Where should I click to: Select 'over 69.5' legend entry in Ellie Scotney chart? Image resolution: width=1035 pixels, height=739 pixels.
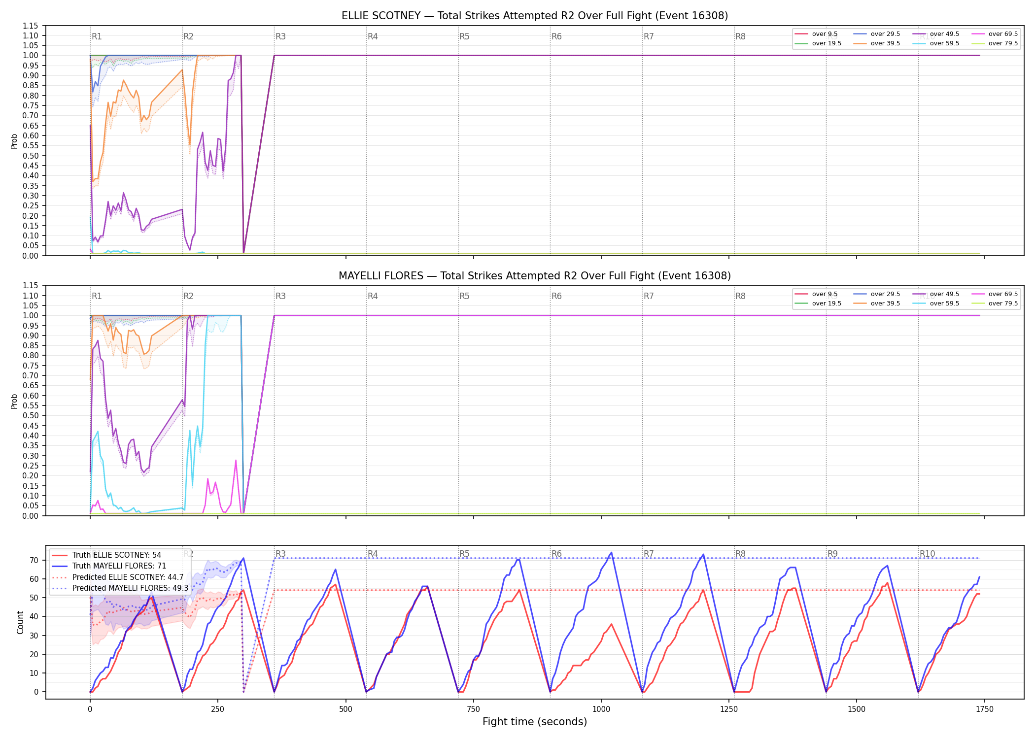click(x=995, y=34)
